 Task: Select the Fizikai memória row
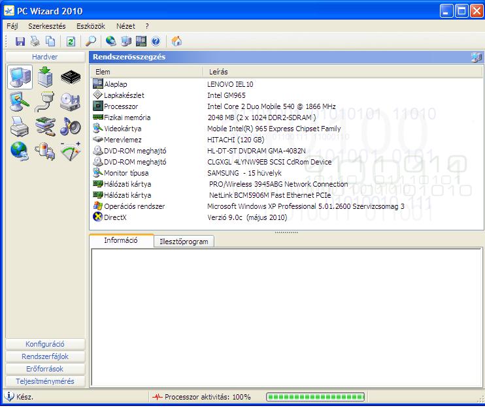tap(286, 118)
